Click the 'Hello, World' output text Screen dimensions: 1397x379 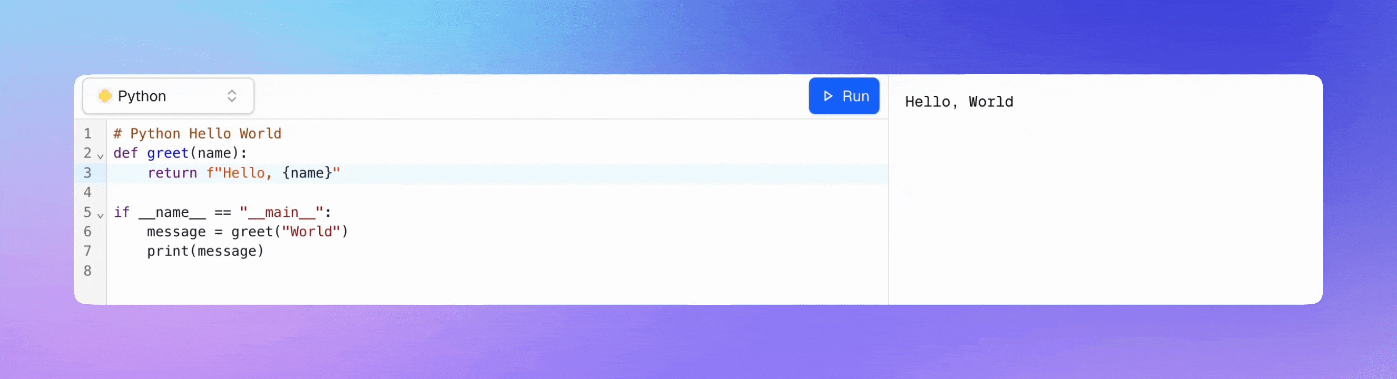coord(959,102)
